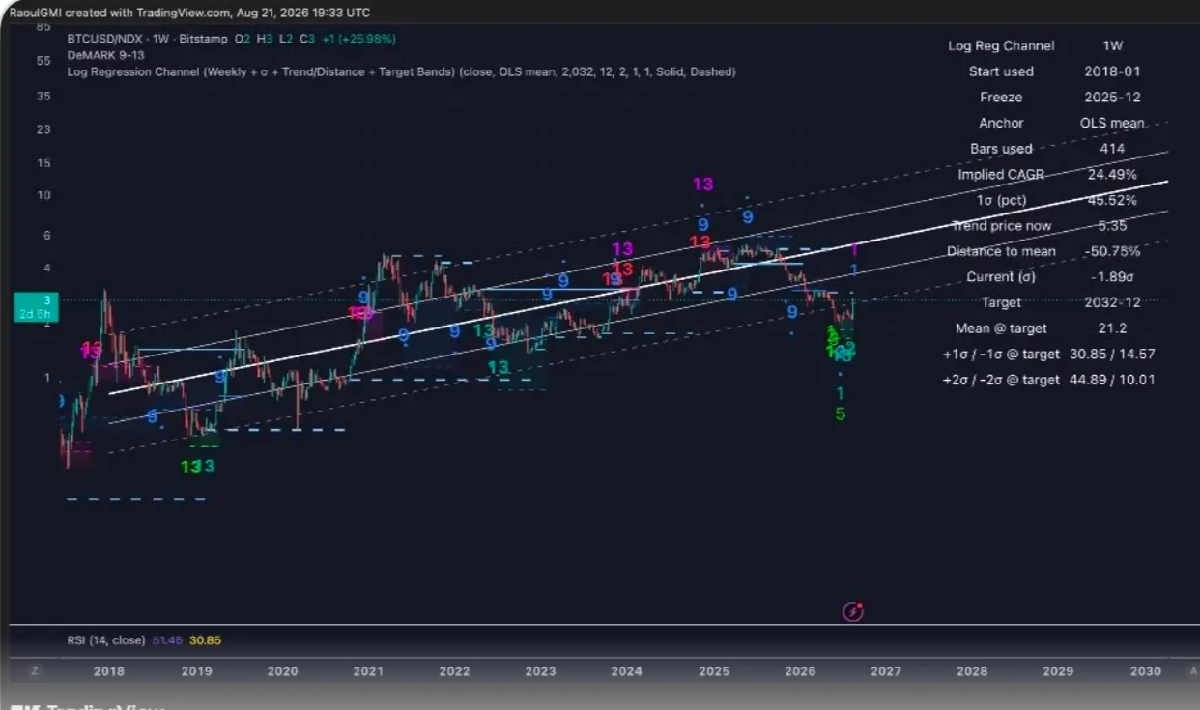Click the '30.85 / 14.57' band values
The image size is (1200, 710).
coord(1112,355)
